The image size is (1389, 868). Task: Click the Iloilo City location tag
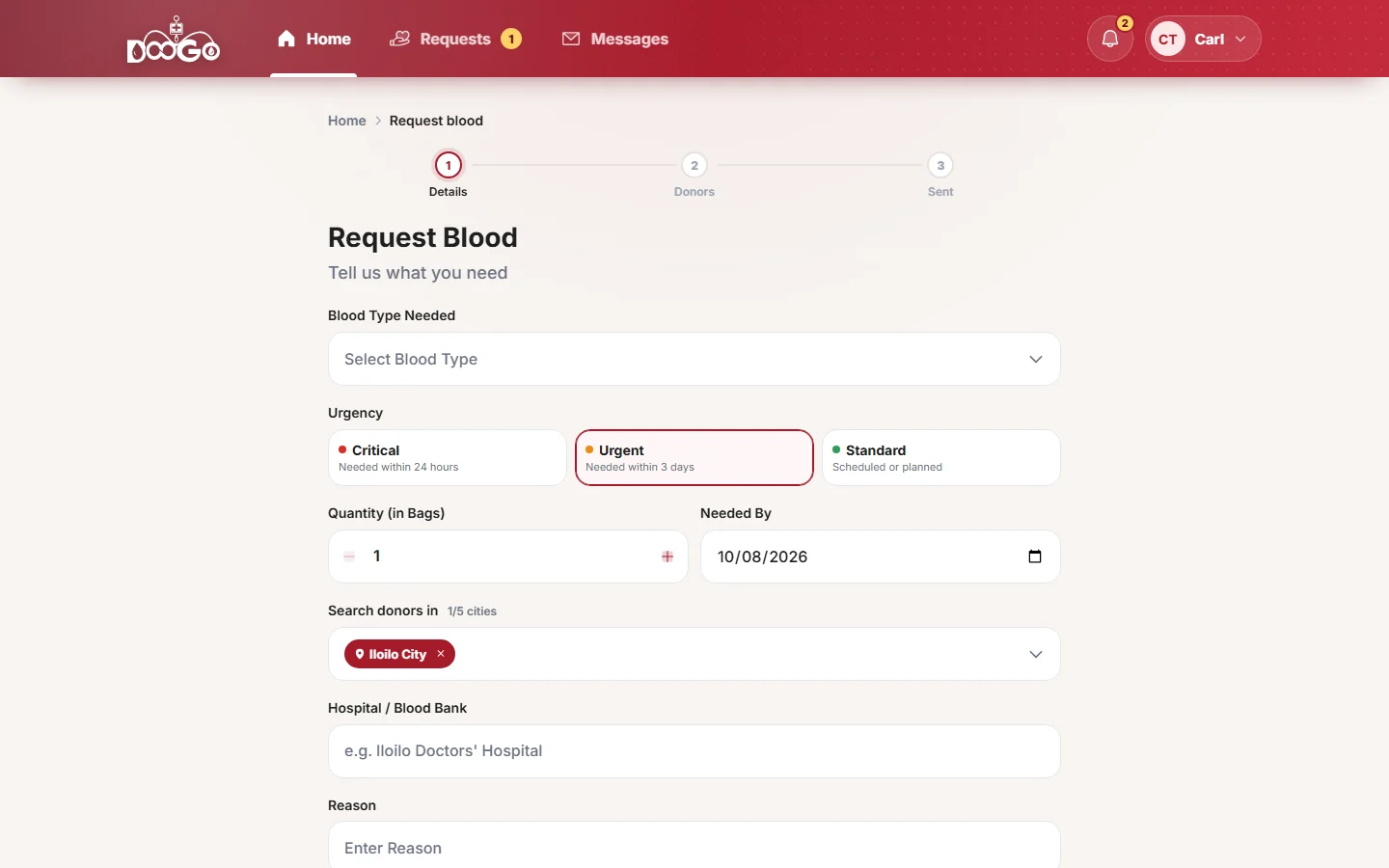pyautogui.click(x=399, y=654)
